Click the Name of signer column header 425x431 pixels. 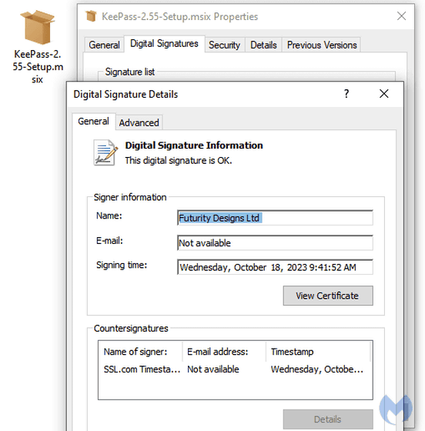click(x=140, y=352)
